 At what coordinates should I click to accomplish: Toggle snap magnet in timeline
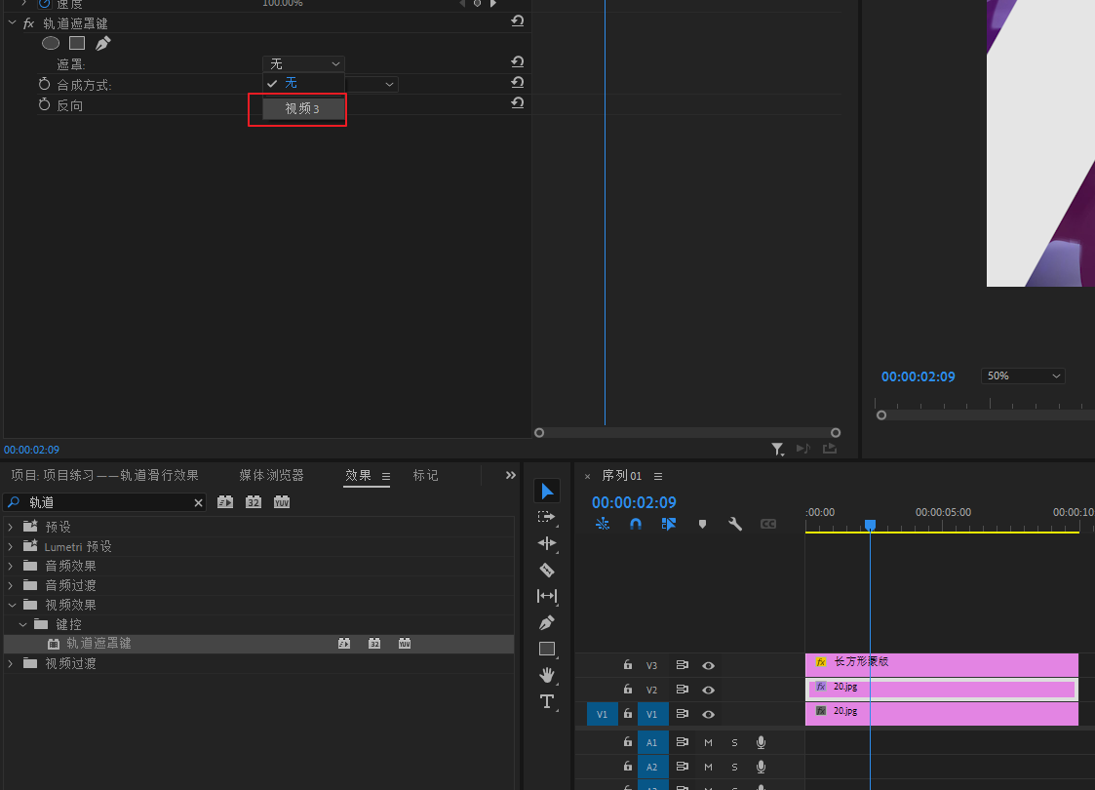[636, 524]
